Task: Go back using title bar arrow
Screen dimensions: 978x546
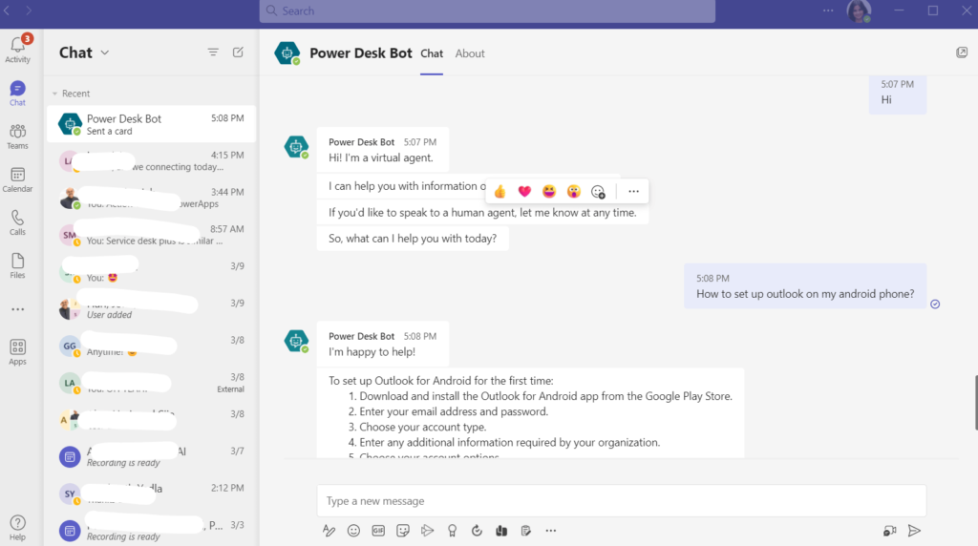Action: pyautogui.click(x=7, y=10)
